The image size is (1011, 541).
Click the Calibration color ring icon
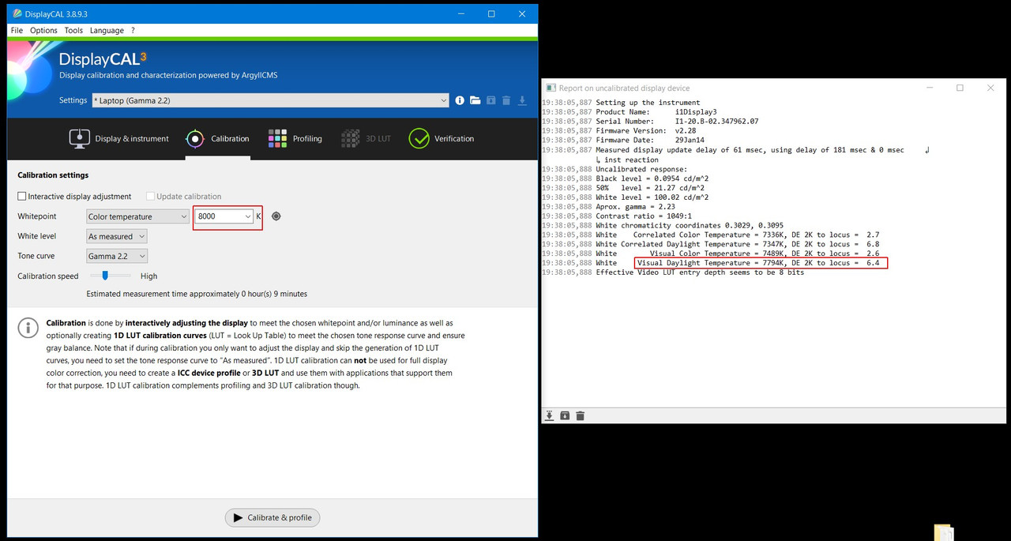(195, 138)
